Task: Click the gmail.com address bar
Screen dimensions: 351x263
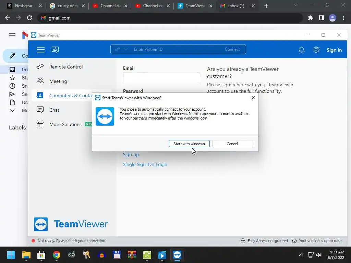Action: 170,18
